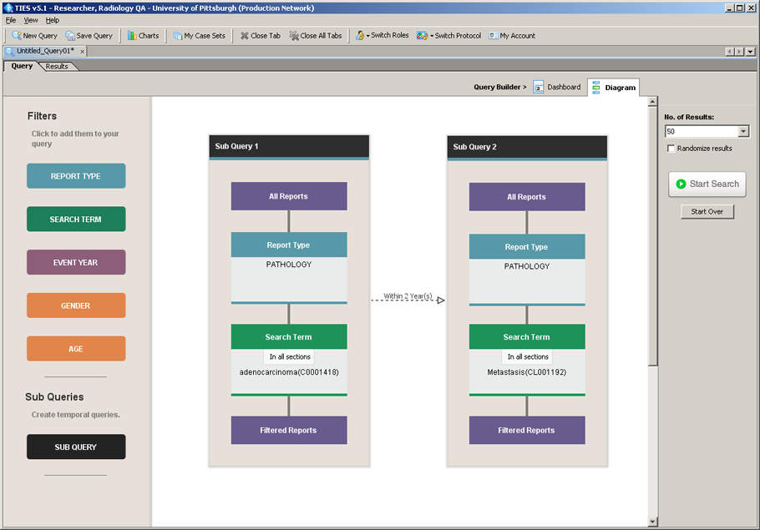
Task: Click All Reports node in Sub Query 1
Action: (289, 196)
